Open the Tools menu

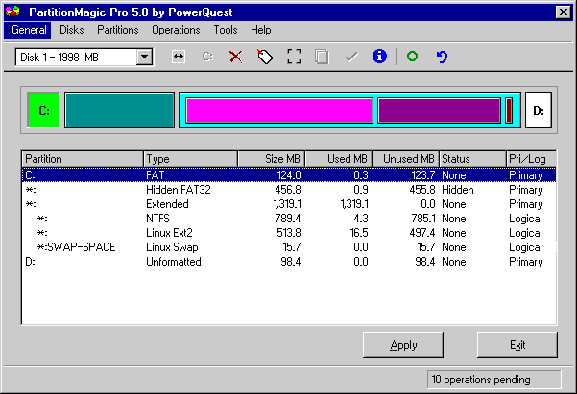point(226,30)
